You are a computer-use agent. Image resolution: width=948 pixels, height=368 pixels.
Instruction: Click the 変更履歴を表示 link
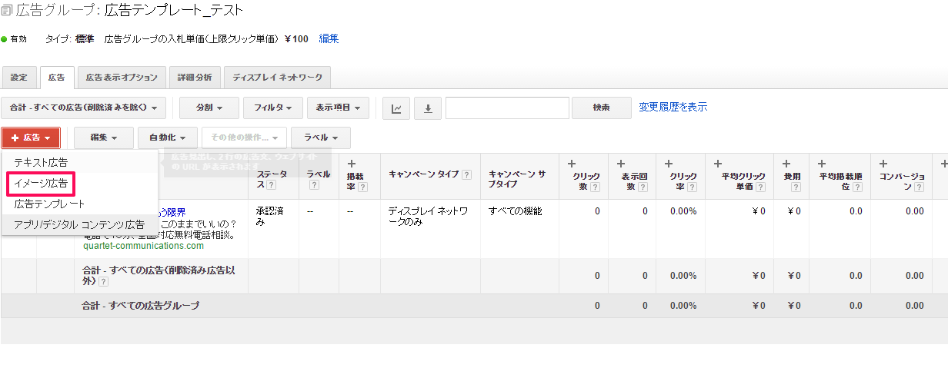click(673, 108)
